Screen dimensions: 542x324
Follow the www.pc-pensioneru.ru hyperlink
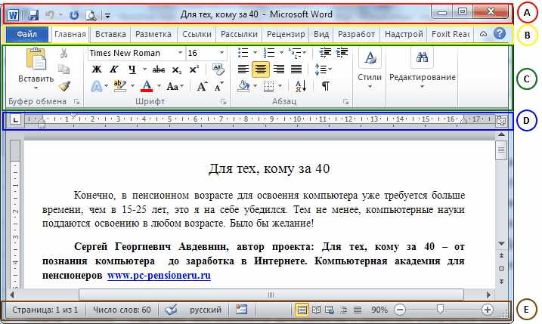(159, 276)
